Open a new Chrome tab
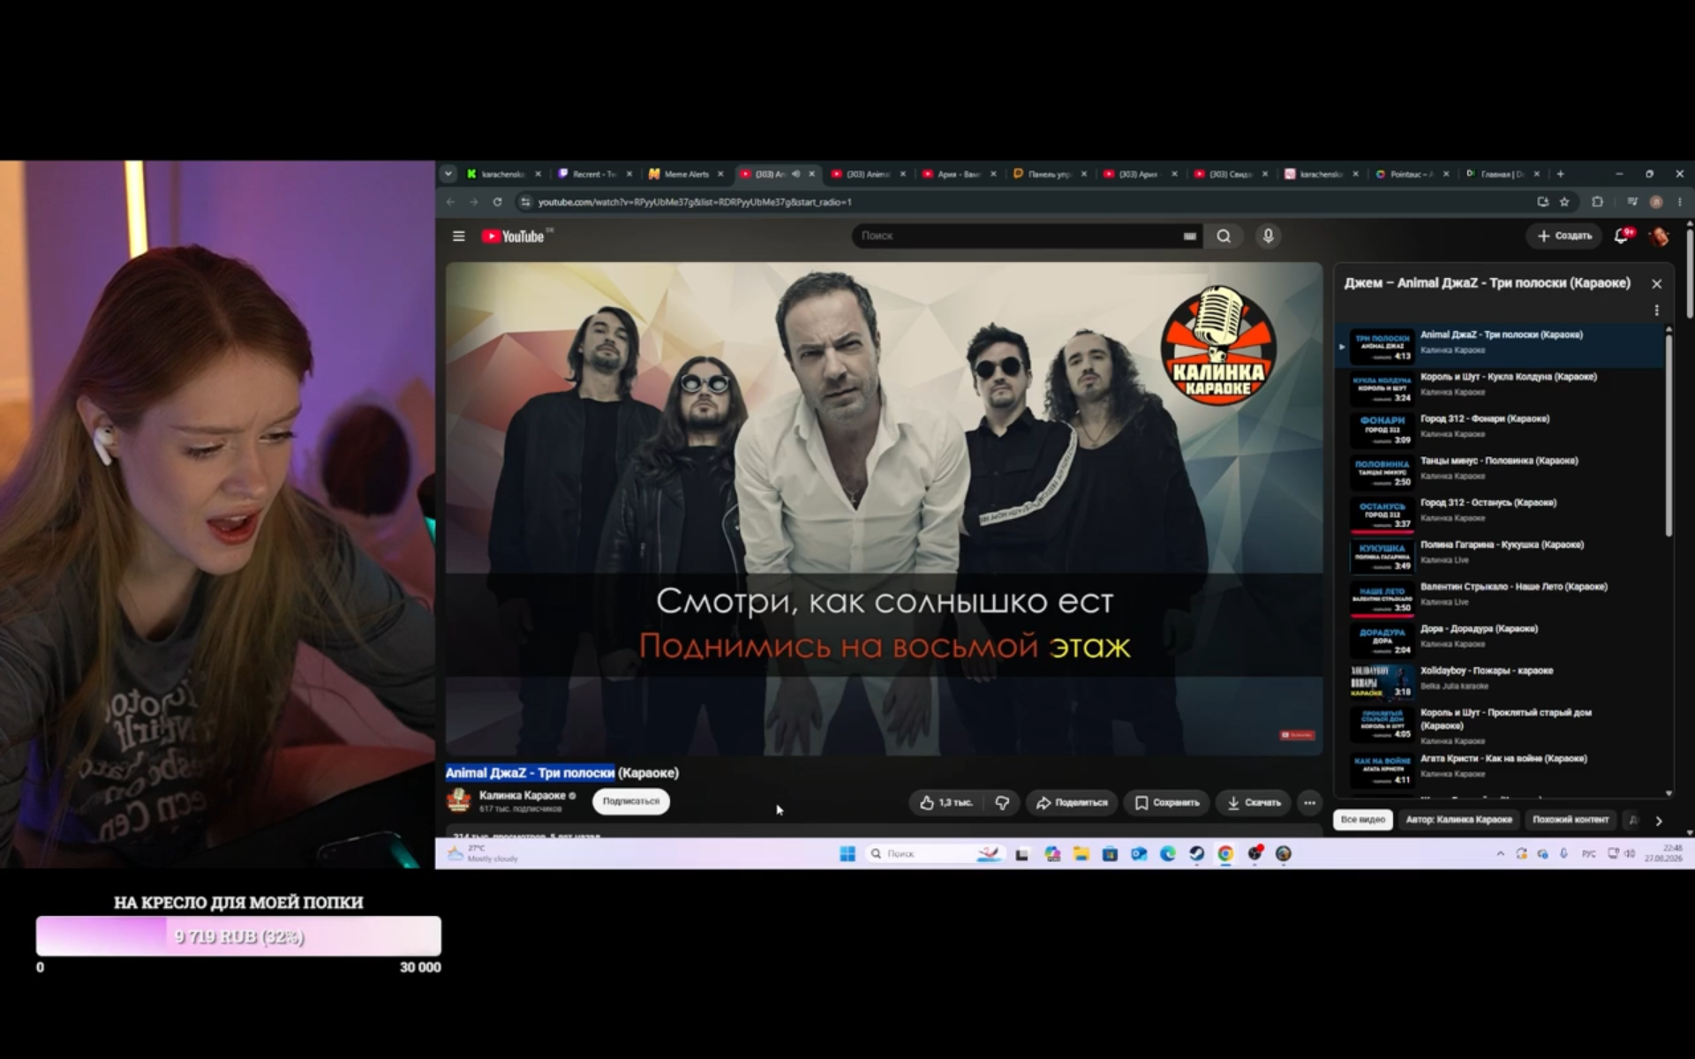This screenshot has width=1695, height=1059. (1560, 174)
